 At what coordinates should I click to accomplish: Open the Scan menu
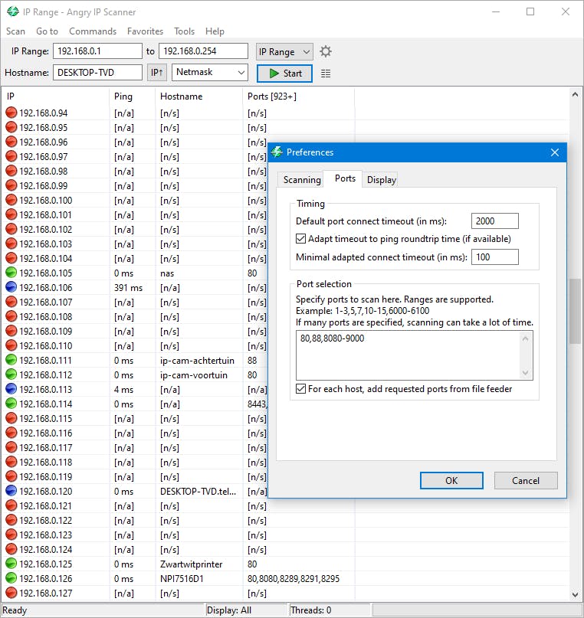click(15, 31)
